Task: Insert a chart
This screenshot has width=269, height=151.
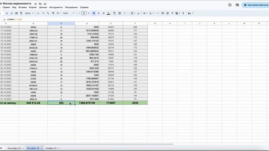Action: (167, 13)
